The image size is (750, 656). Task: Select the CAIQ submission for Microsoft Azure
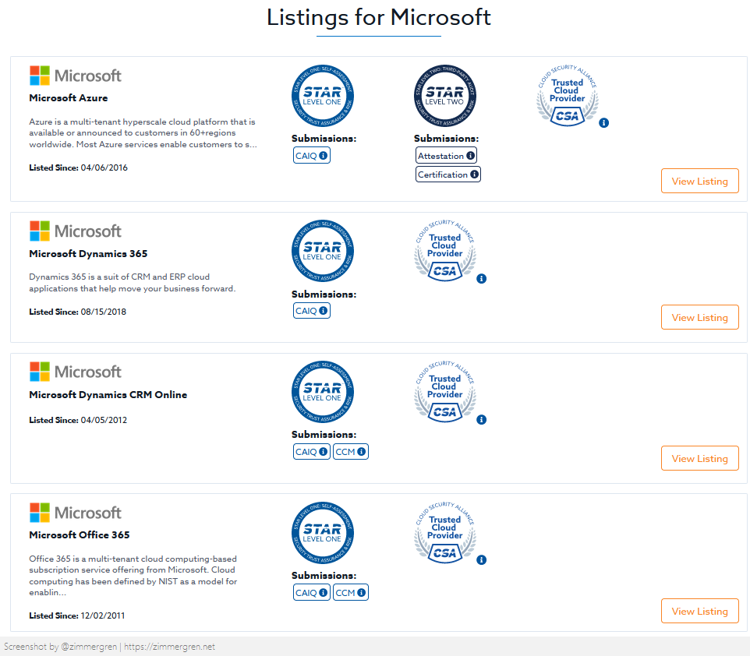click(x=312, y=156)
